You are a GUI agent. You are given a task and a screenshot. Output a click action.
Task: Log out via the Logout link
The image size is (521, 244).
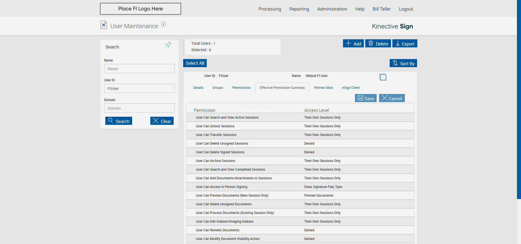[x=406, y=9]
